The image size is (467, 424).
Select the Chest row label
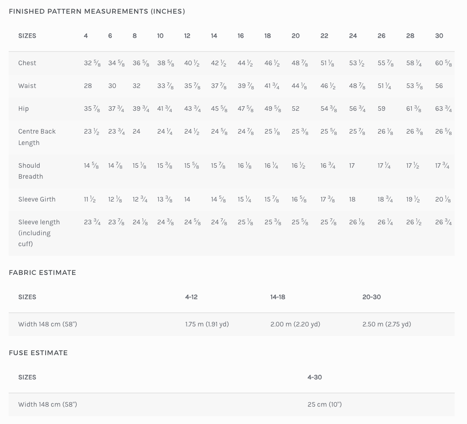click(x=27, y=63)
